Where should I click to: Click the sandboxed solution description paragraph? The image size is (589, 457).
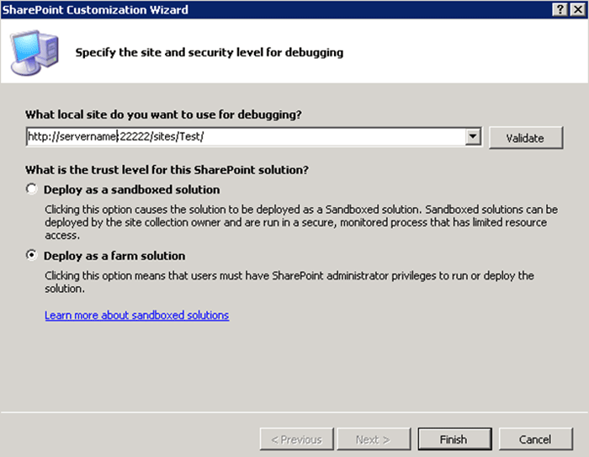(x=301, y=222)
